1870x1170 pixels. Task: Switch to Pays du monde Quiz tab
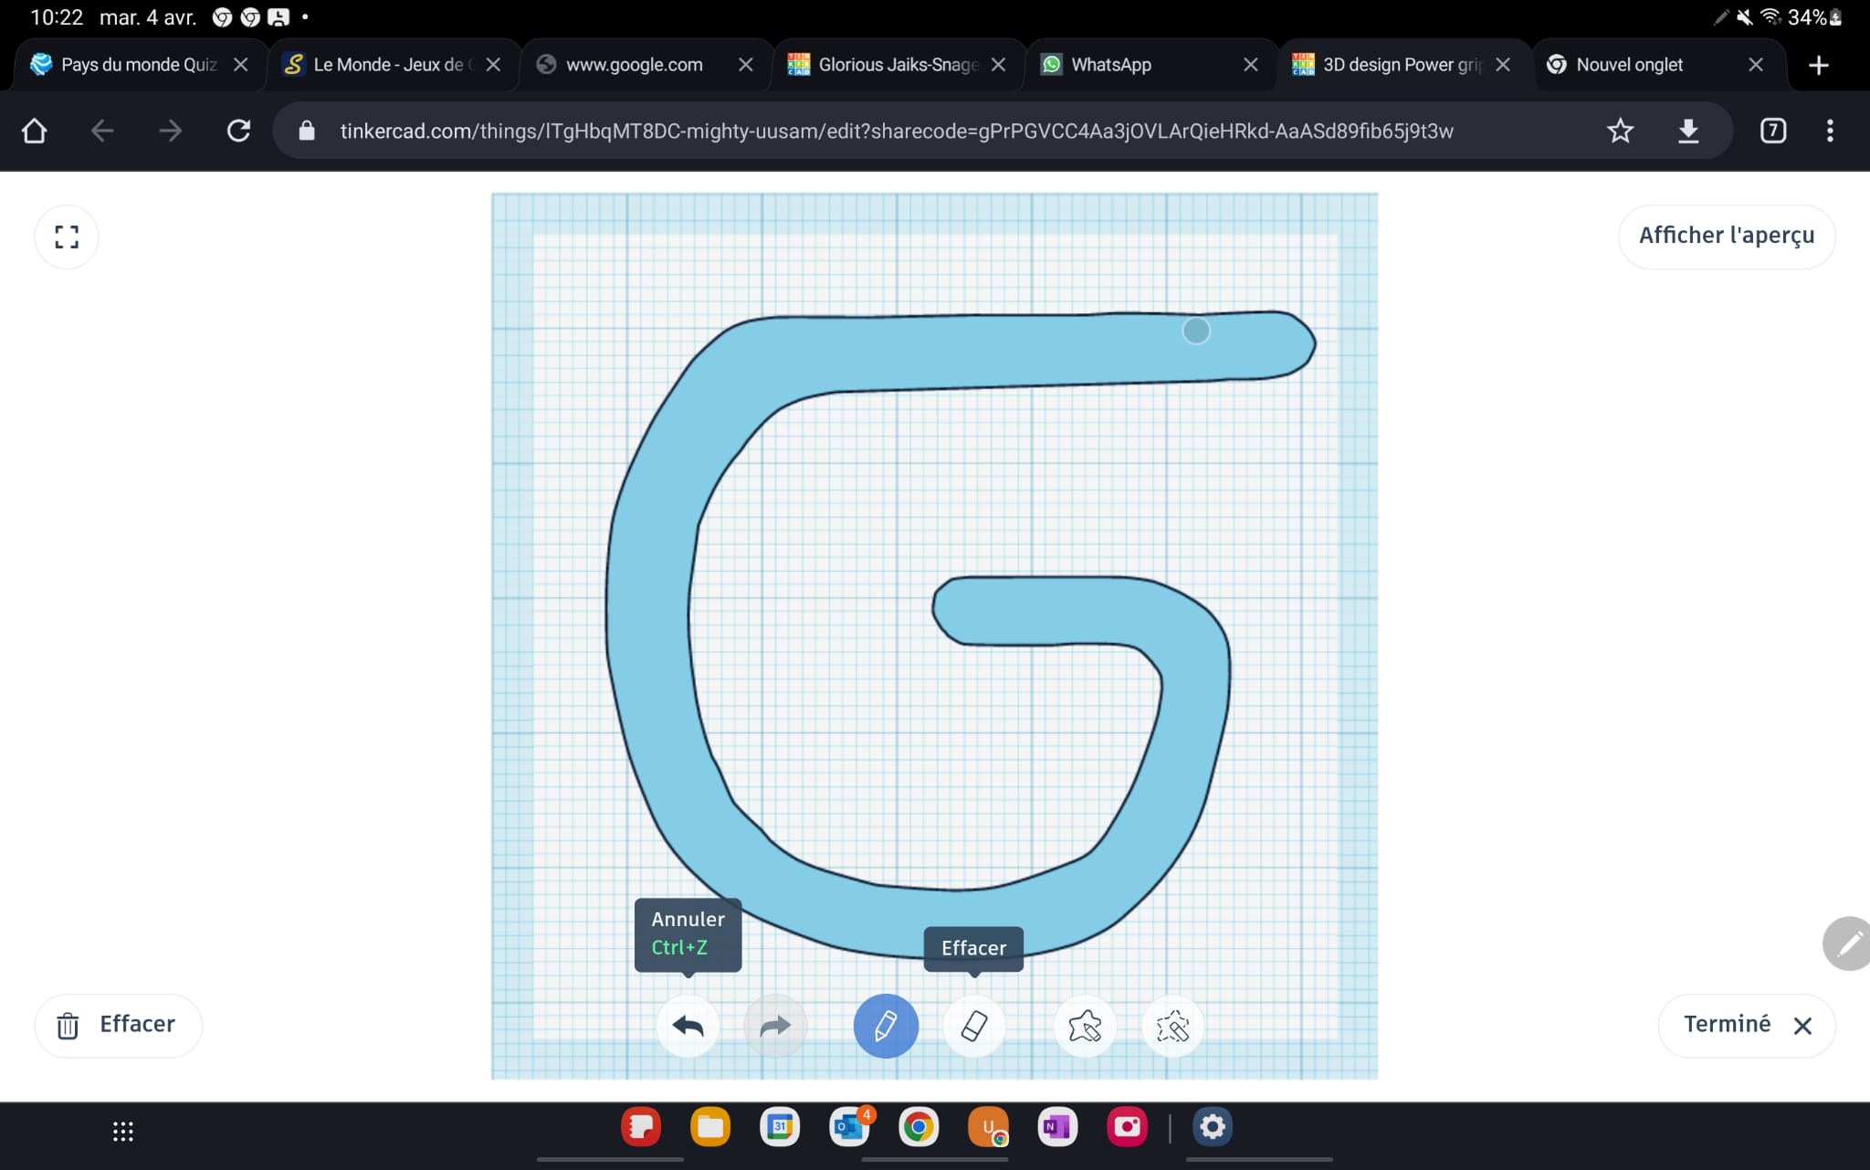coord(139,65)
